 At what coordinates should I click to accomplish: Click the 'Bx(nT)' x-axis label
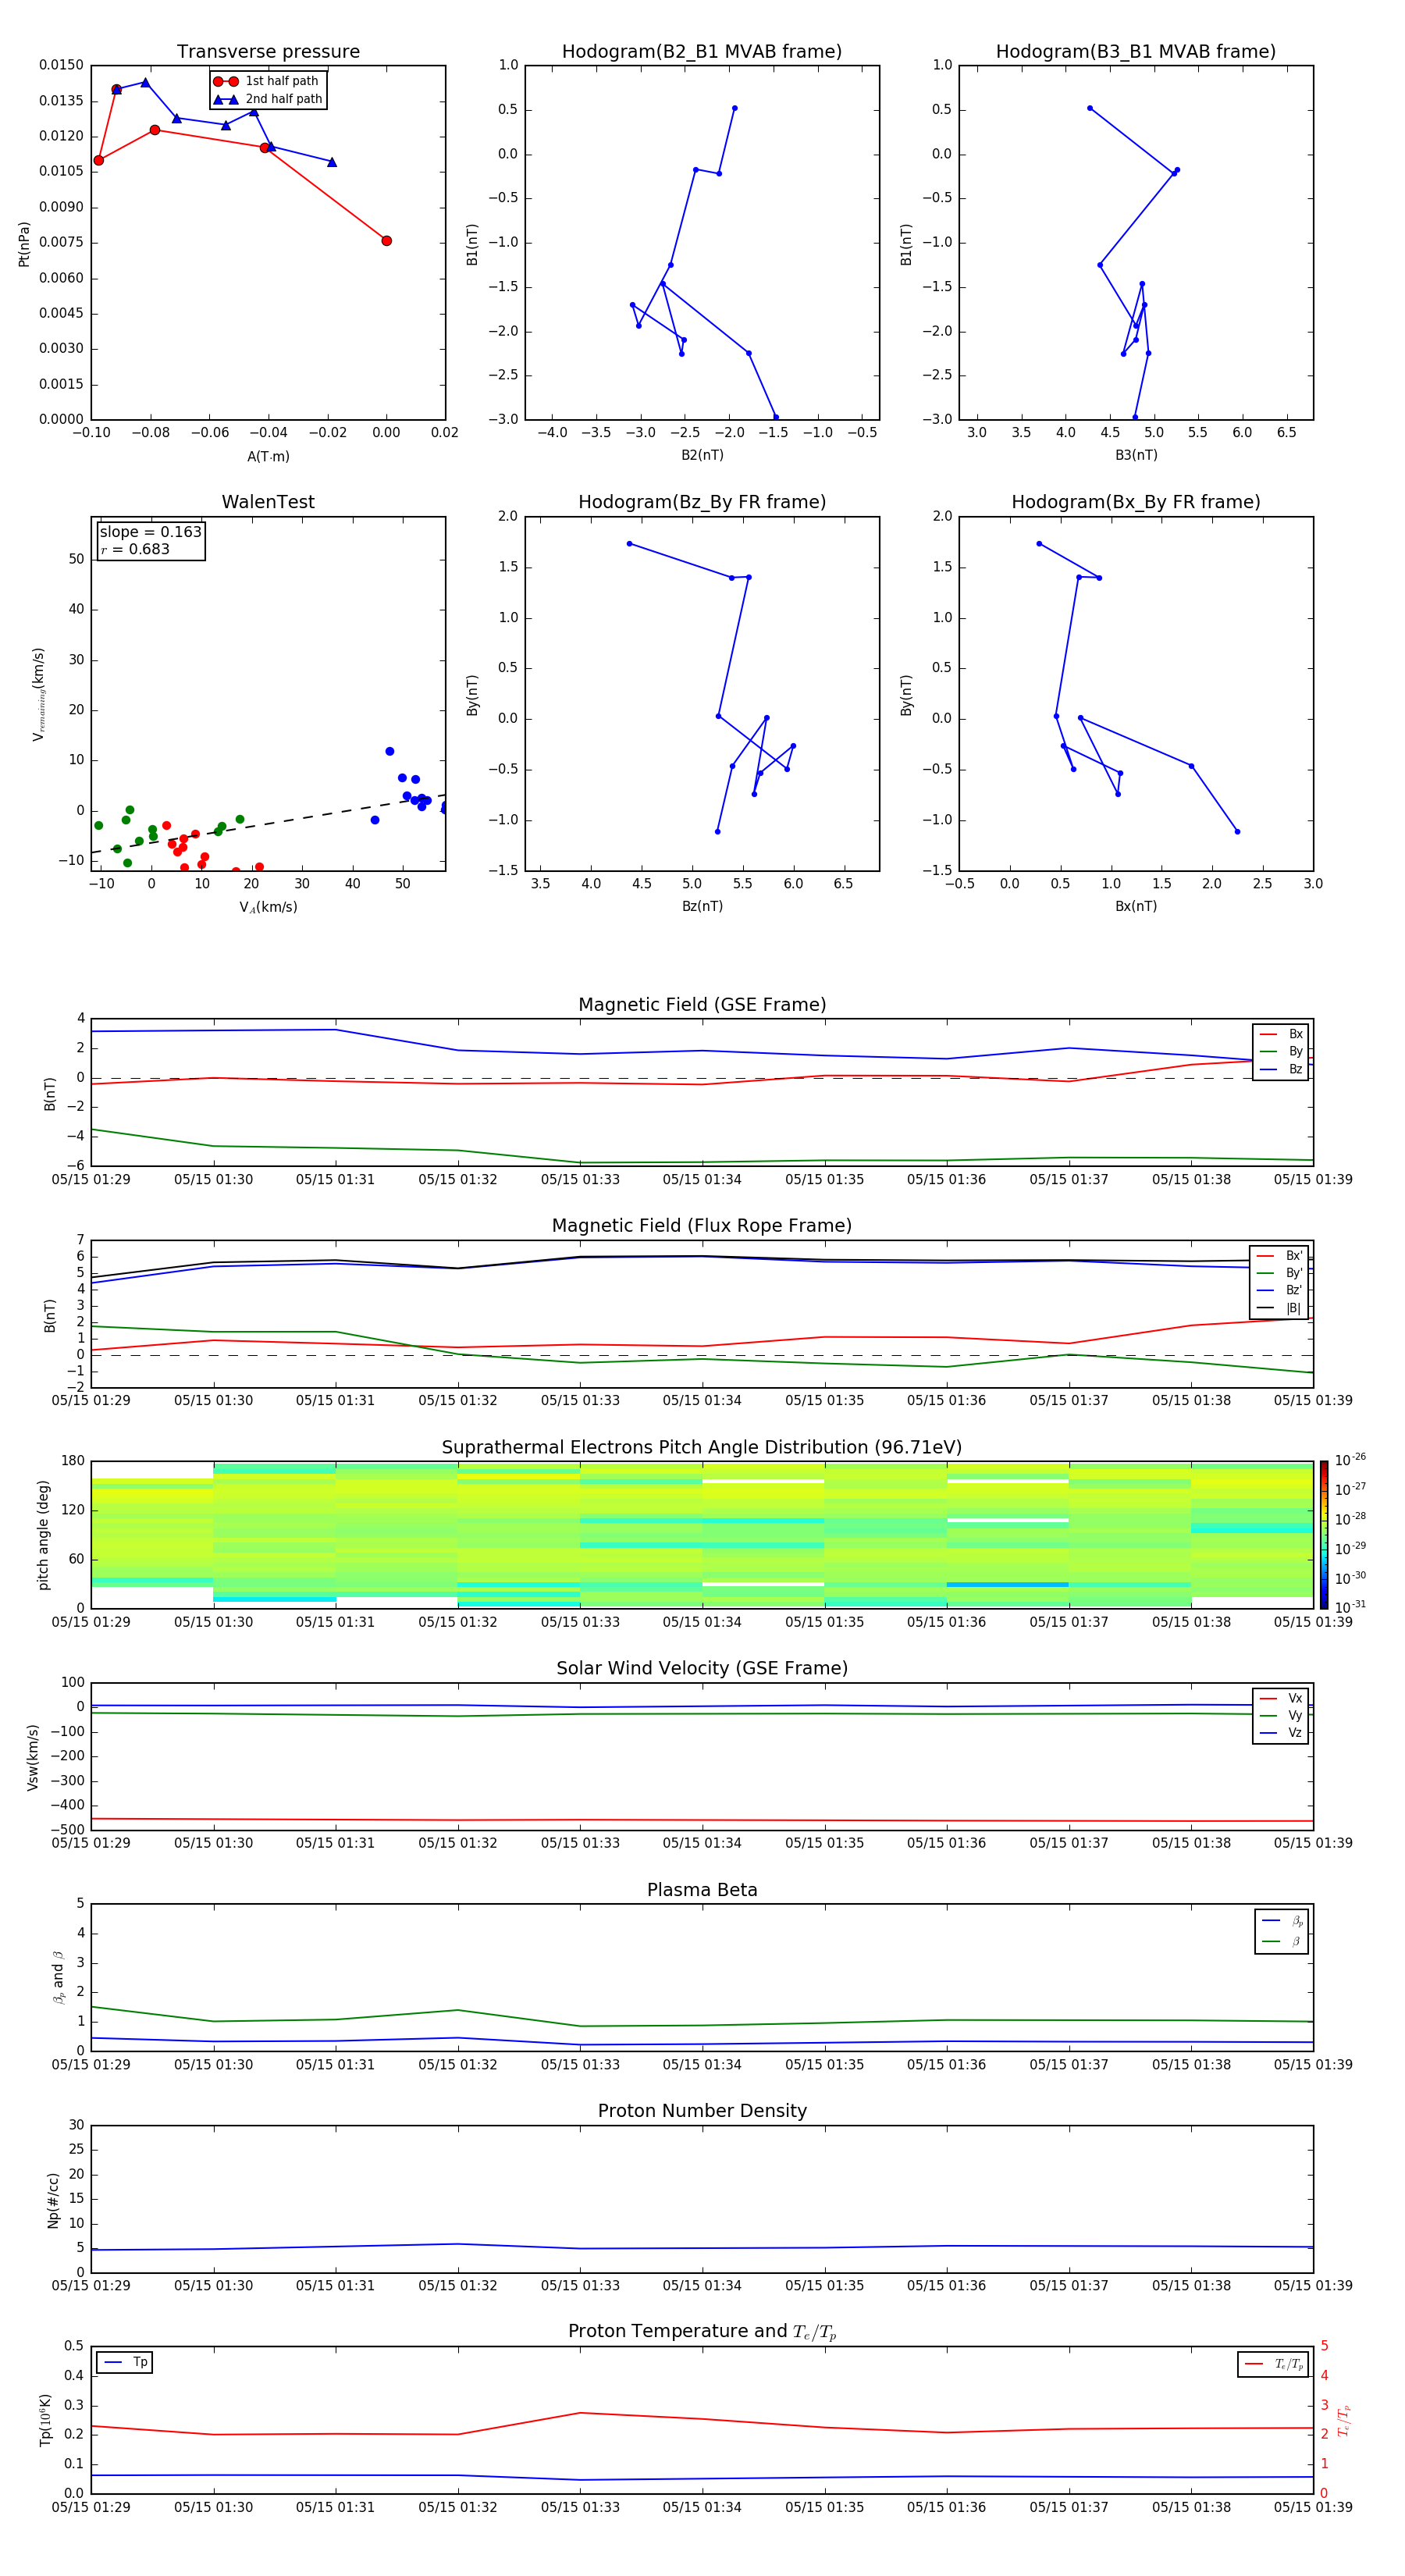1136,907
